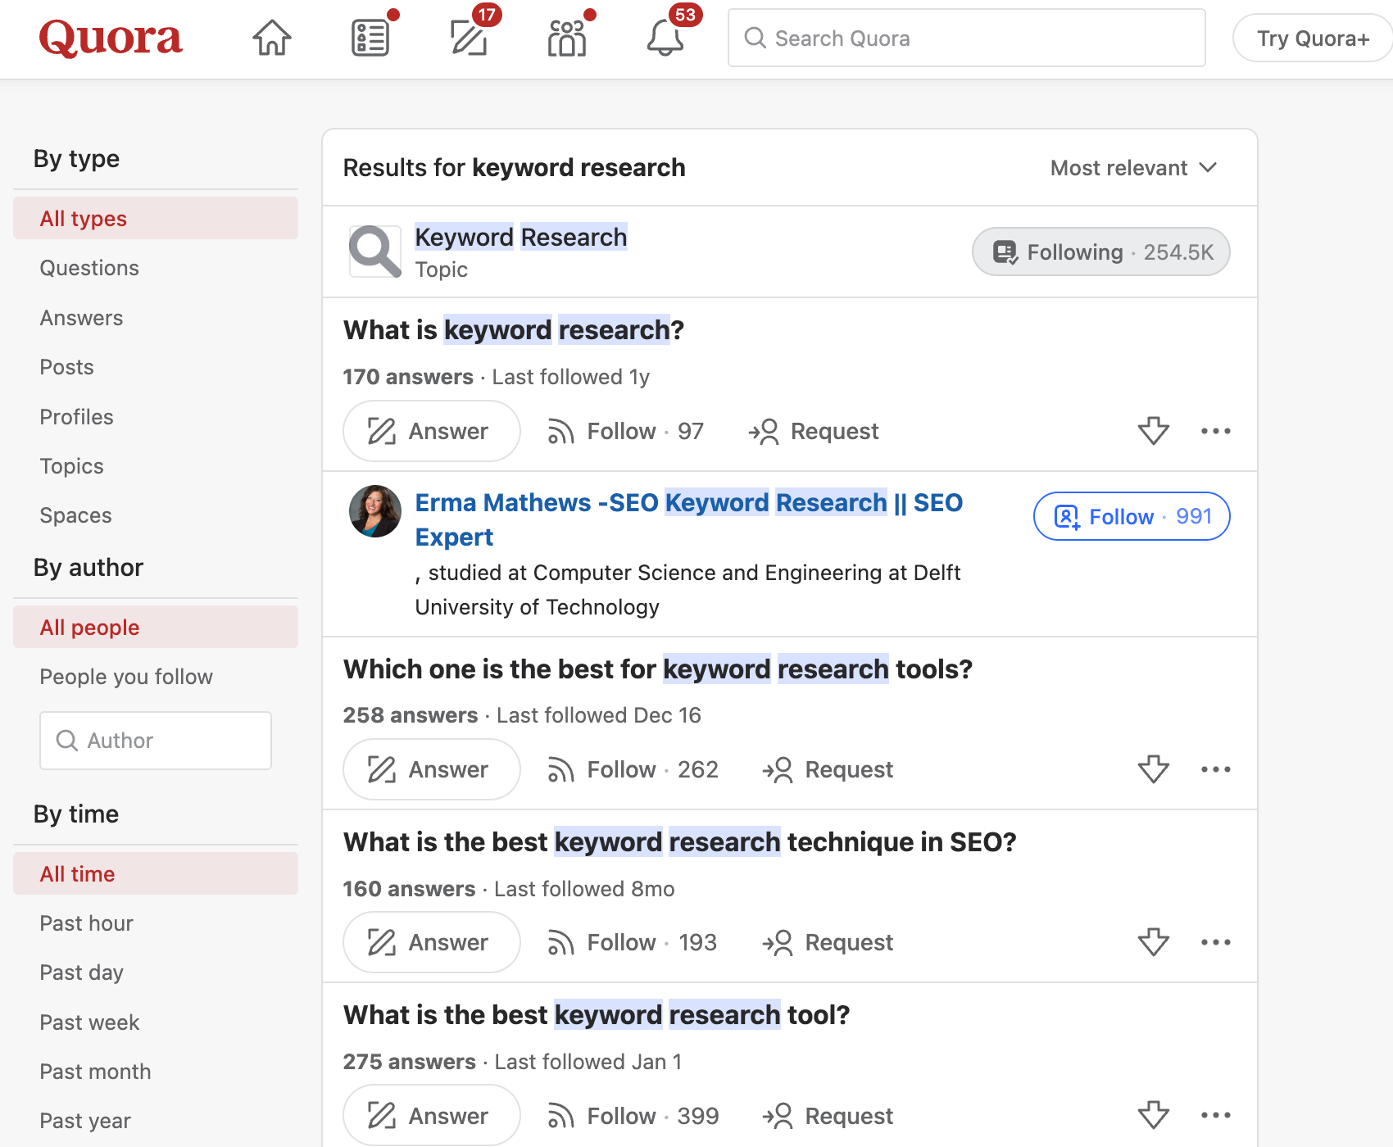Open 'Which one is the best for keyword research tools?' title
The width and height of the screenshot is (1393, 1147).
658,669
